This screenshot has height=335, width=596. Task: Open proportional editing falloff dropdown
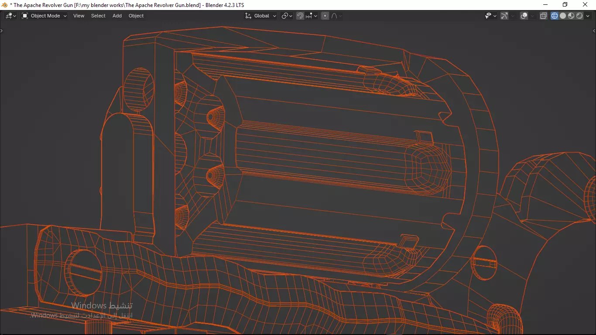click(336, 16)
